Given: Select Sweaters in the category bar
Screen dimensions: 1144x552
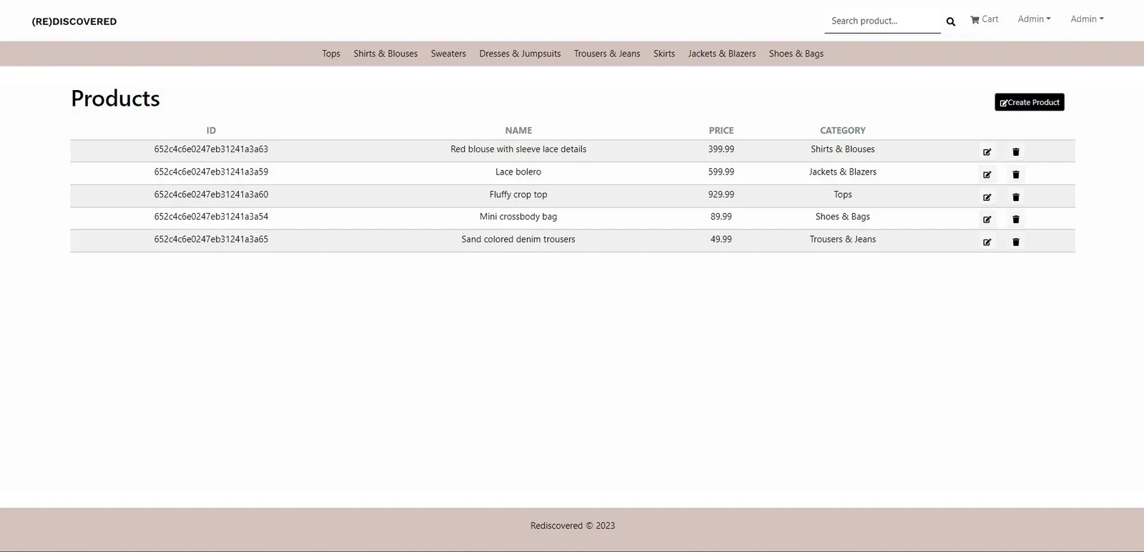Looking at the screenshot, I should [x=448, y=54].
